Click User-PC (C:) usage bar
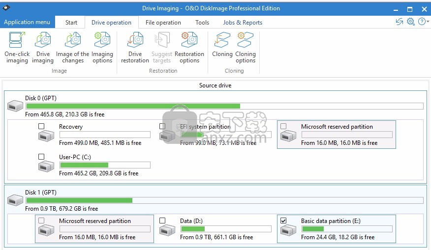The height and width of the screenshot is (250, 431). coord(105,165)
